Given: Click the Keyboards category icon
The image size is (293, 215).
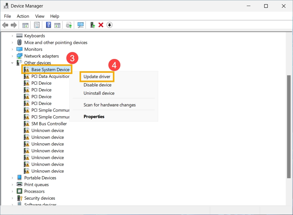Looking at the screenshot, I should coord(20,35).
